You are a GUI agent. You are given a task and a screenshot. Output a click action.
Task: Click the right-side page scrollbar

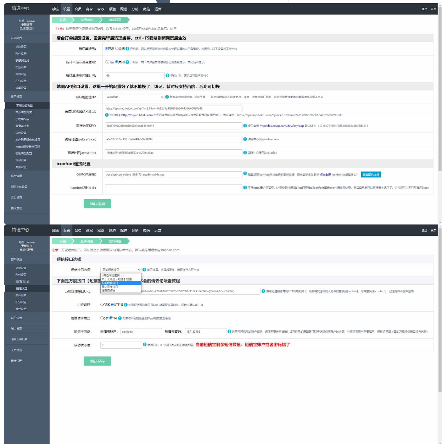point(440,113)
